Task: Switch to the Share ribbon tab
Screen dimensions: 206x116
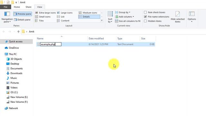Action: [x=28, y=7]
